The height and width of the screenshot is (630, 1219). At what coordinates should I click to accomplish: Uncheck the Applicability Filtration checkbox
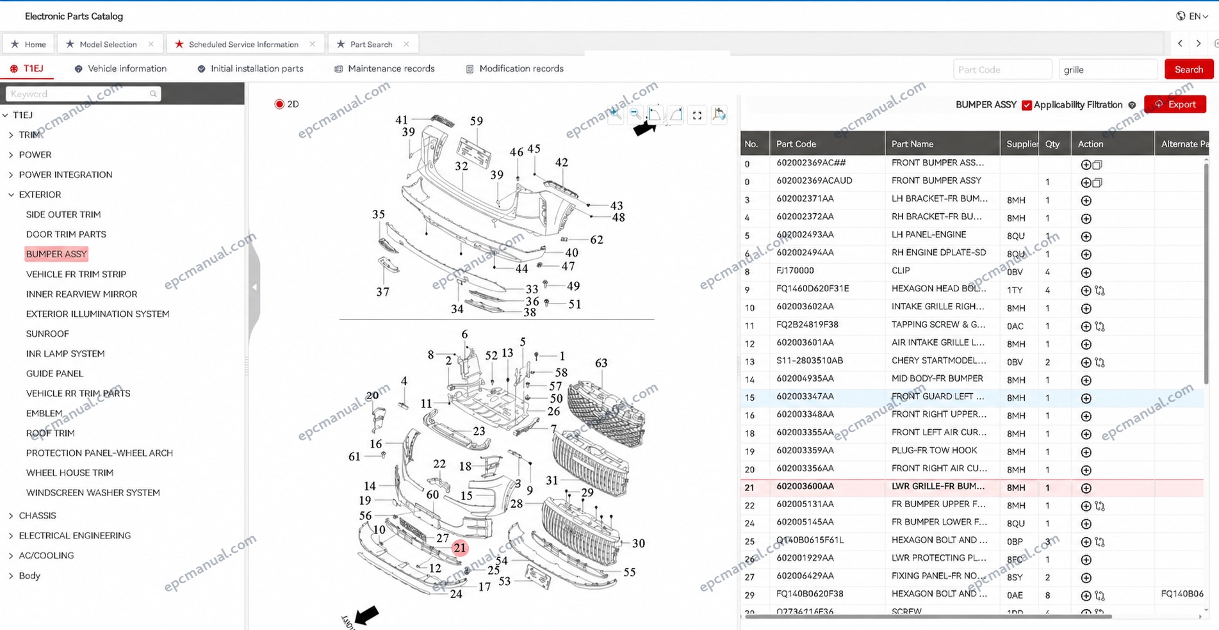1027,105
